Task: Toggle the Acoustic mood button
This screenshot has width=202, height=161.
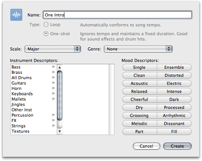Action: tap(140, 83)
